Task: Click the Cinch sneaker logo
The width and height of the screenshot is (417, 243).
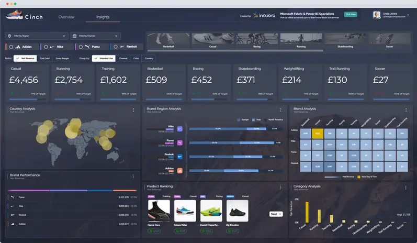Action: 14,14
